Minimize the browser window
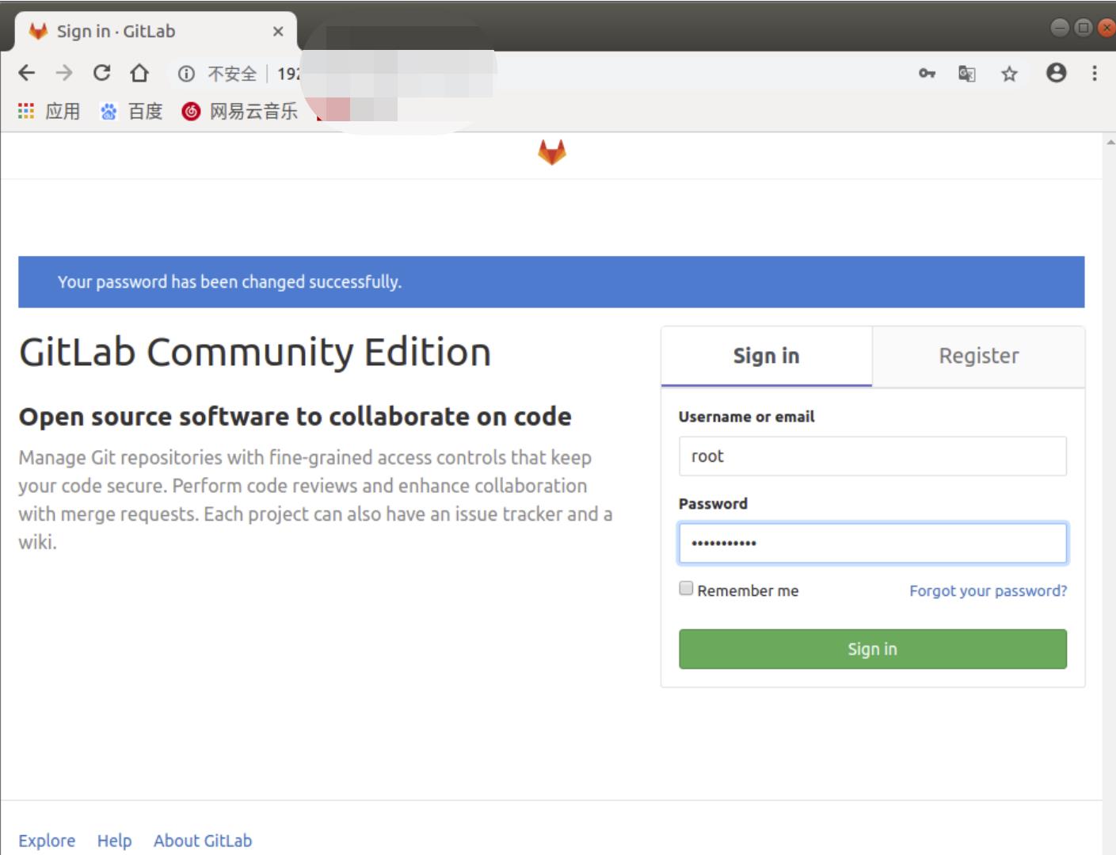Viewport: 1116px width, 855px height. coord(1060,28)
